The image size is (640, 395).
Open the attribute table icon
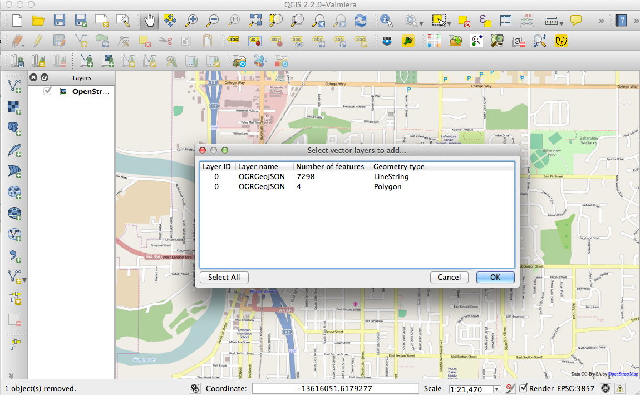tap(506, 21)
